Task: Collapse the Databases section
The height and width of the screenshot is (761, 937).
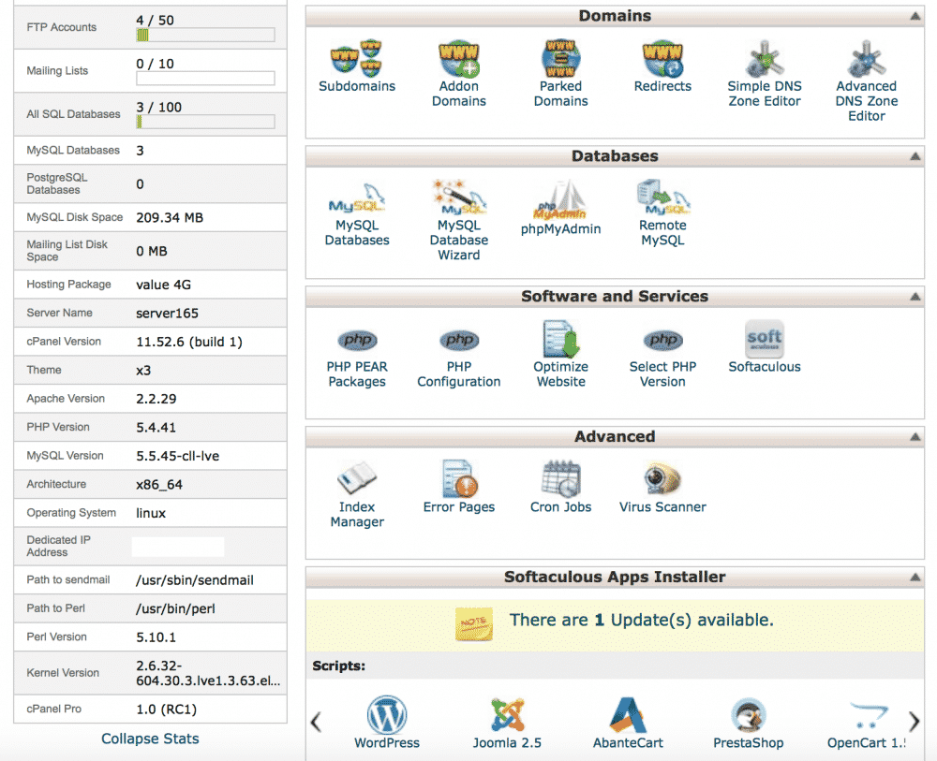Action: pyautogui.click(x=915, y=156)
